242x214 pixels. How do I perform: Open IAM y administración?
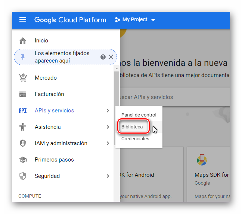[x=61, y=143]
